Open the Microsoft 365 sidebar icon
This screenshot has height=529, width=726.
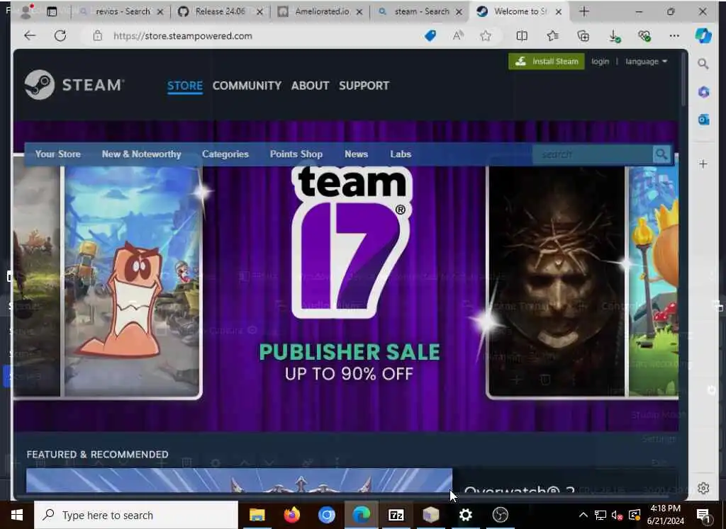tap(703, 91)
